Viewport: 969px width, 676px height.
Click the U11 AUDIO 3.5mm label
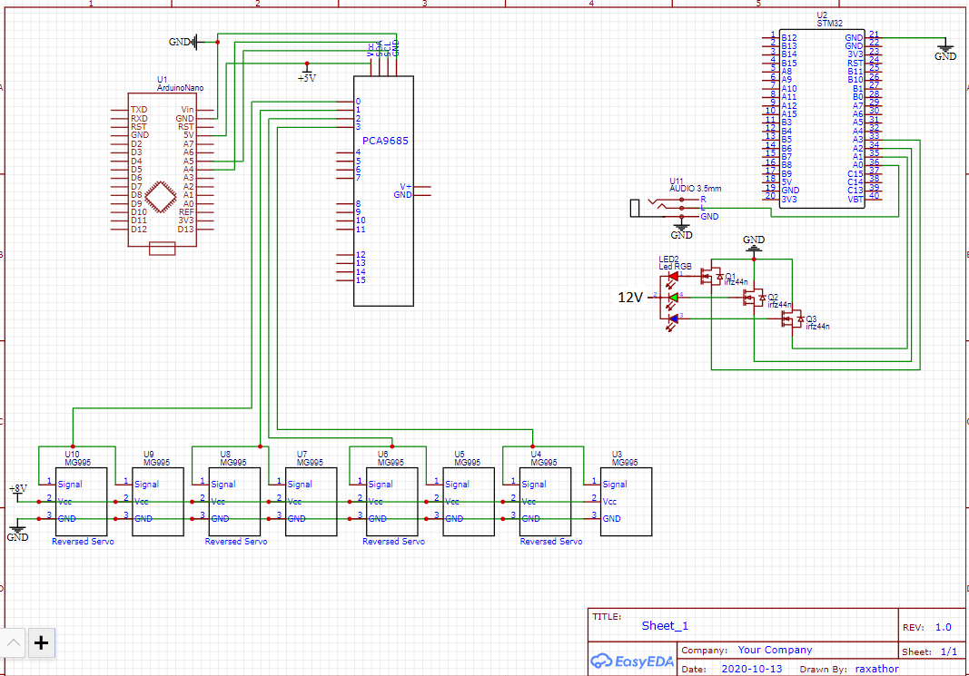pyautogui.click(x=696, y=185)
